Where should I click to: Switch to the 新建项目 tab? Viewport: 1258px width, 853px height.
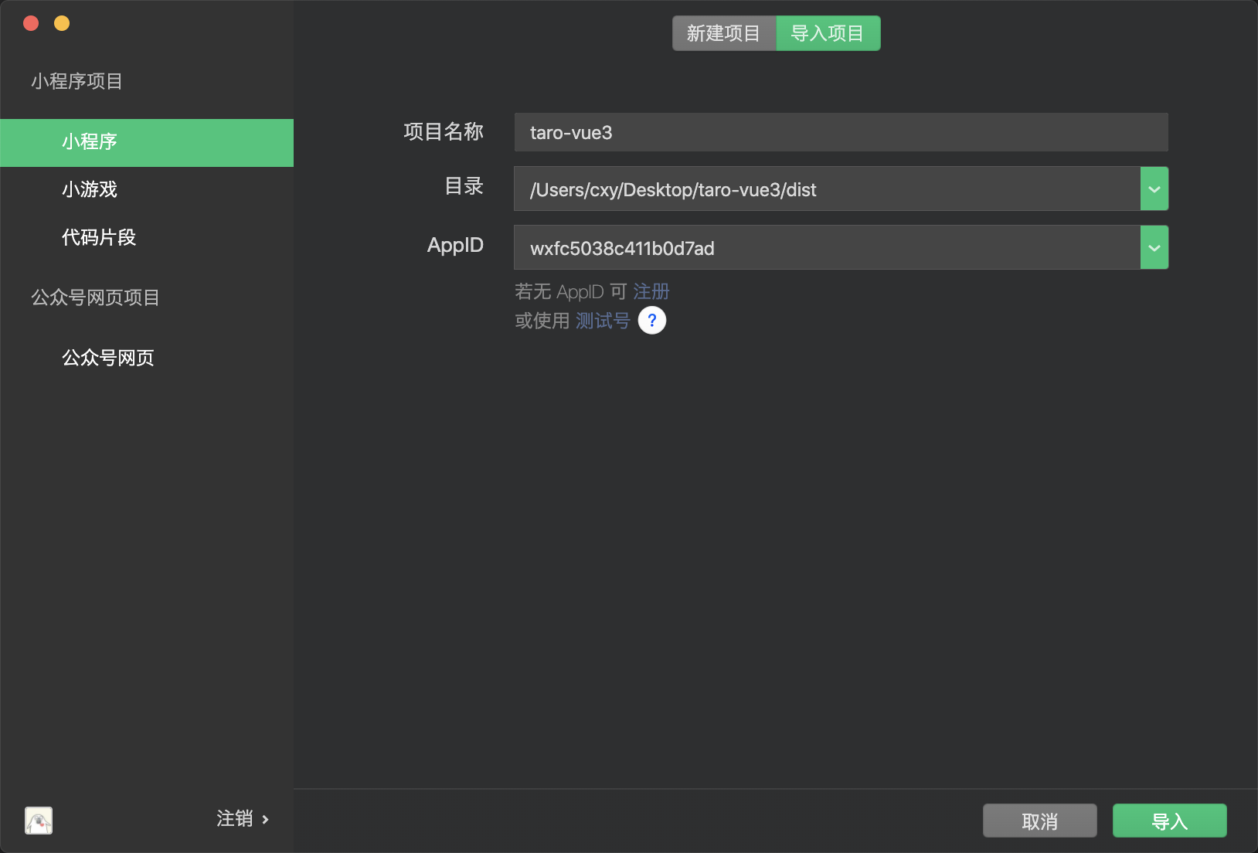(x=725, y=32)
